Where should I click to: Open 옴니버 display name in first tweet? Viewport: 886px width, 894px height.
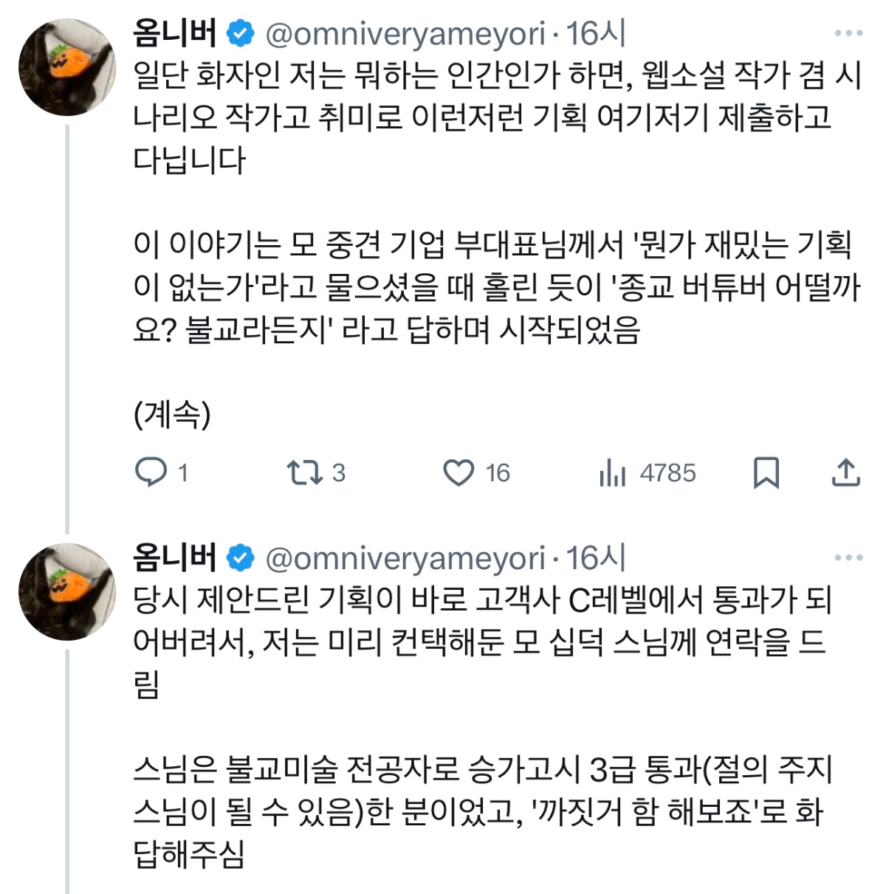click(175, 34)
